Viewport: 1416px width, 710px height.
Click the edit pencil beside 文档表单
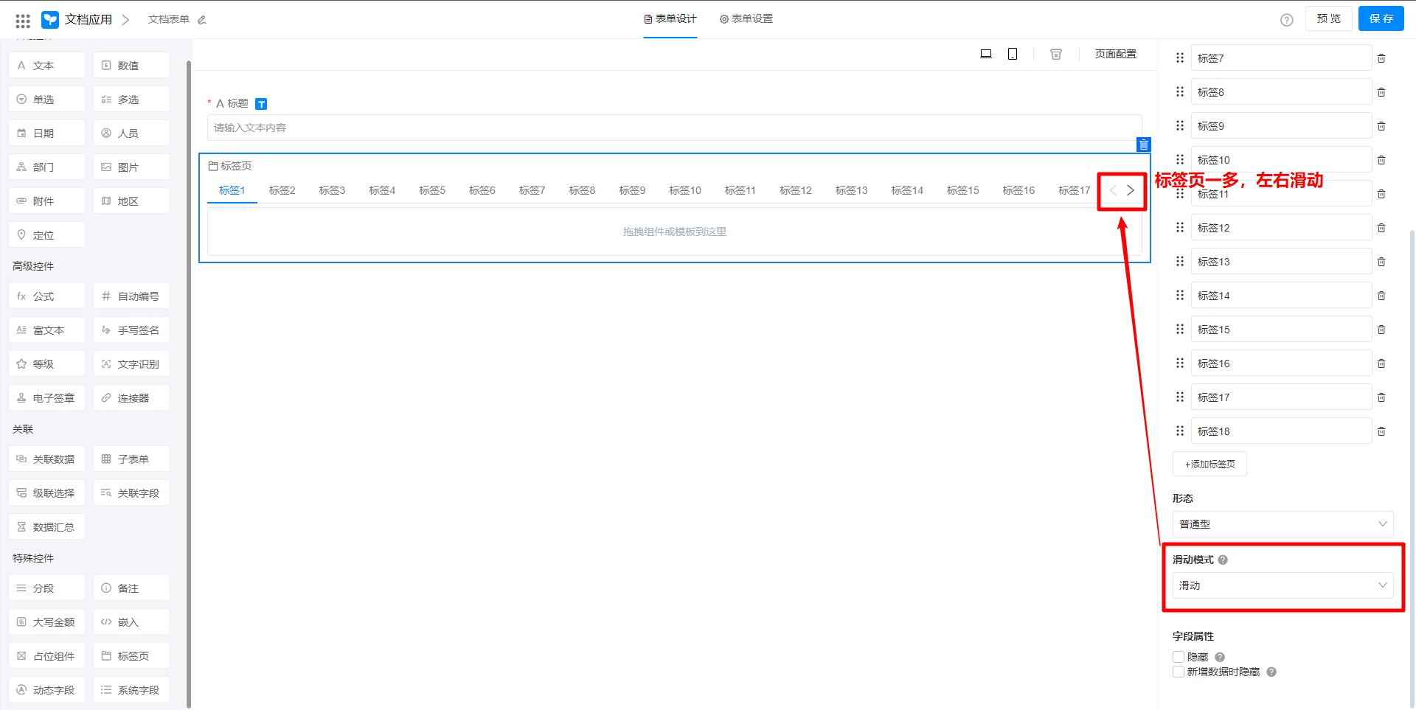pos(202,20)
